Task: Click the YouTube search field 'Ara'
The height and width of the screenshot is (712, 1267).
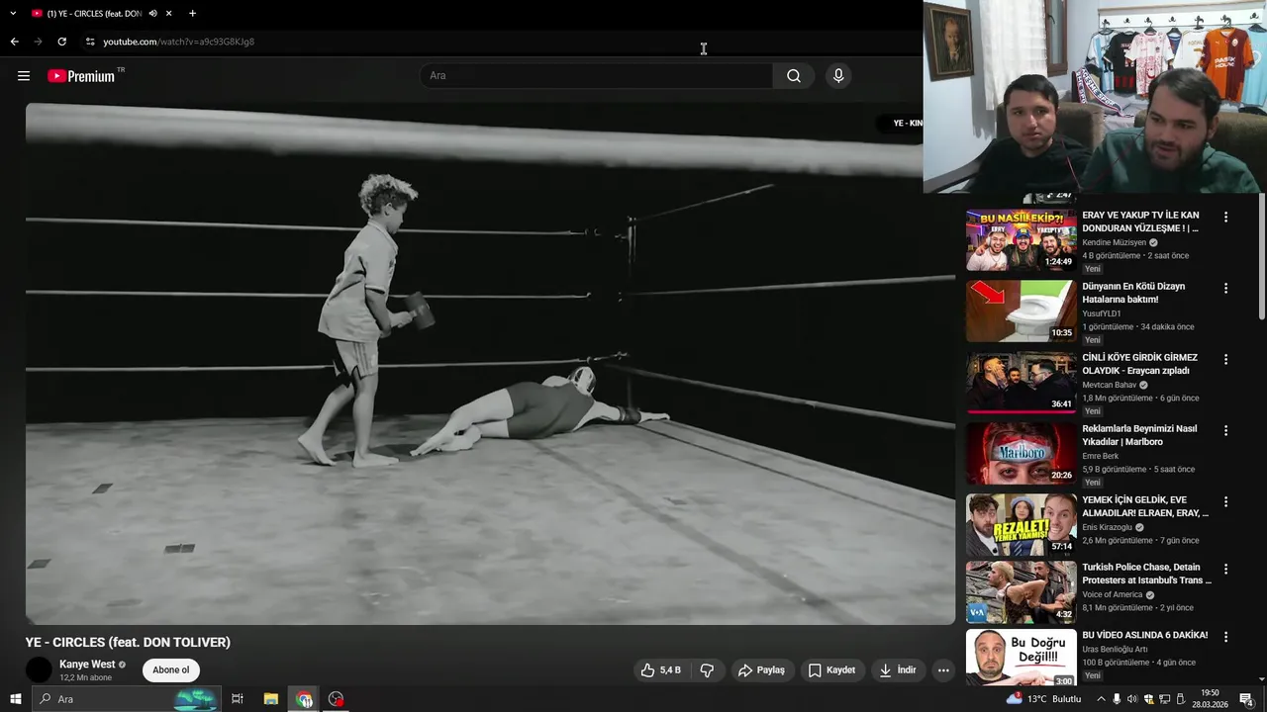Action: [597, 76]
